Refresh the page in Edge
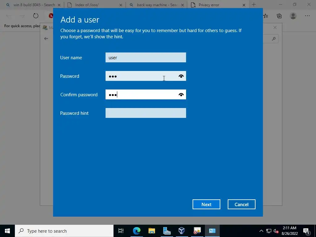 point(36,16)
